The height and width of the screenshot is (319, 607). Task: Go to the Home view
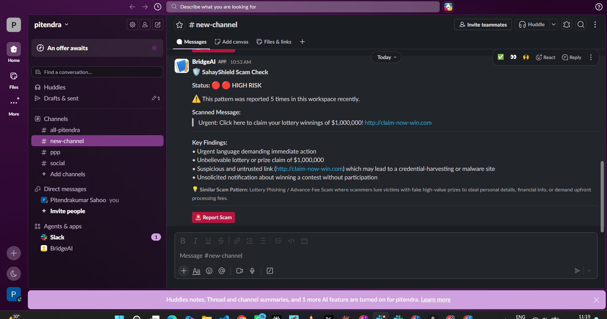14,52
